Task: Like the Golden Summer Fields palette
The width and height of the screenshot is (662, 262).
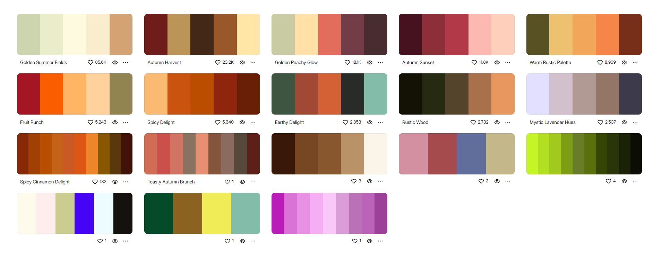Action: [91, 63]
